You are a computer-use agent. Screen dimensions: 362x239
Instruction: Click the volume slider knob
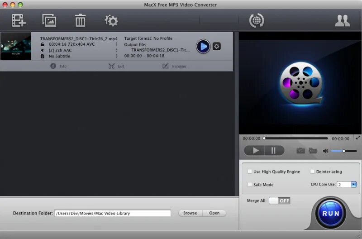tap(344, 151)
